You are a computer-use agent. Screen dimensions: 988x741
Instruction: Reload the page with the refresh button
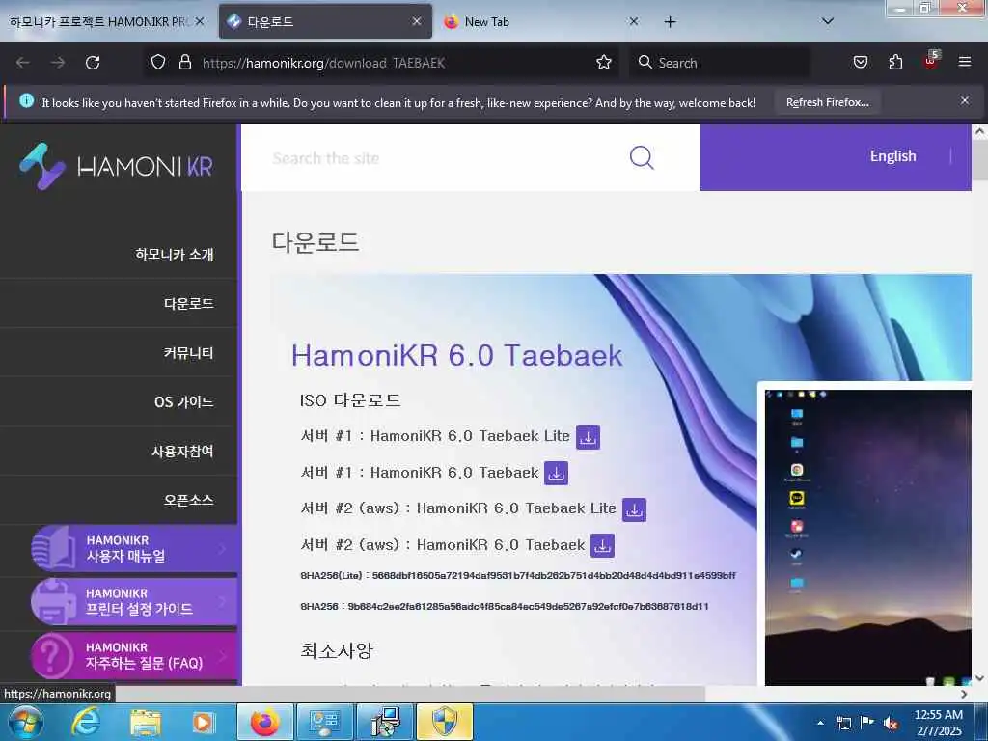tap(93, 63)
